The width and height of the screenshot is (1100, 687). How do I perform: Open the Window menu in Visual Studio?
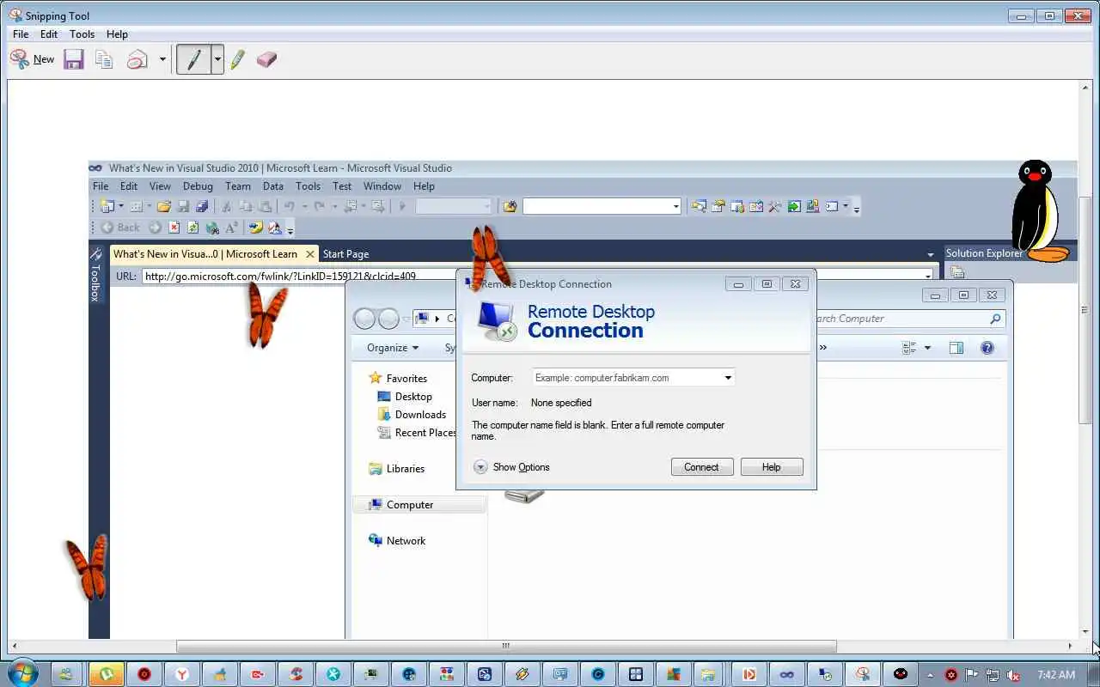pos(382,185)
